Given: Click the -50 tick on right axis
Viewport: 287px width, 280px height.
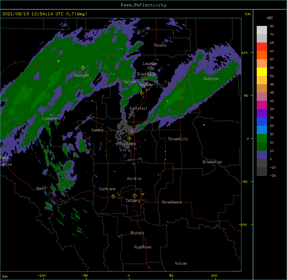Looking at the screenshot, I should [x=244, y=182].
